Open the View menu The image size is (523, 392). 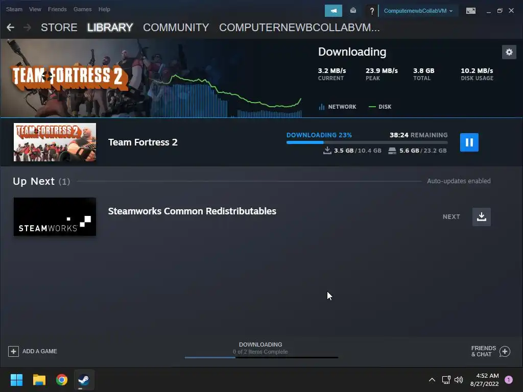[x=35, y=9]
